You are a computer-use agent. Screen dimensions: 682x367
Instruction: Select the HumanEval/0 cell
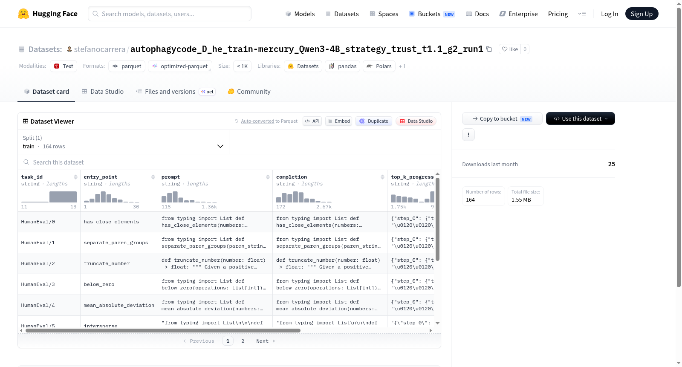click(49, 222)
